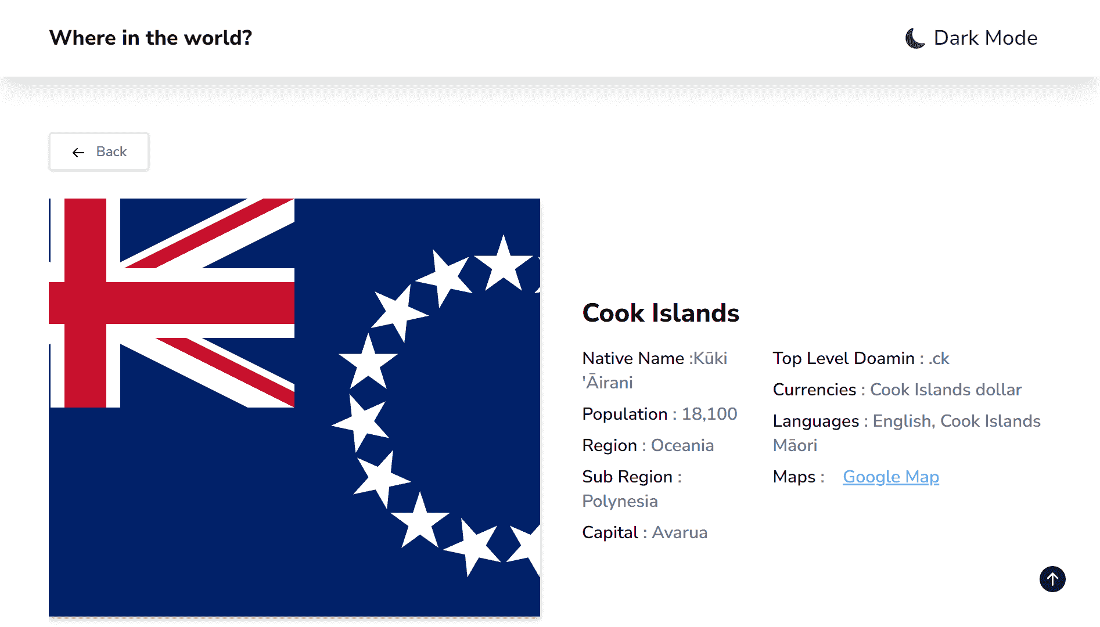Click the ring of stars on flag

(x=436, y=406)
